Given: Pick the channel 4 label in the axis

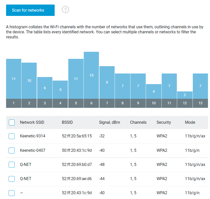Looking at the screenshot, I should (x=60, y=103).
